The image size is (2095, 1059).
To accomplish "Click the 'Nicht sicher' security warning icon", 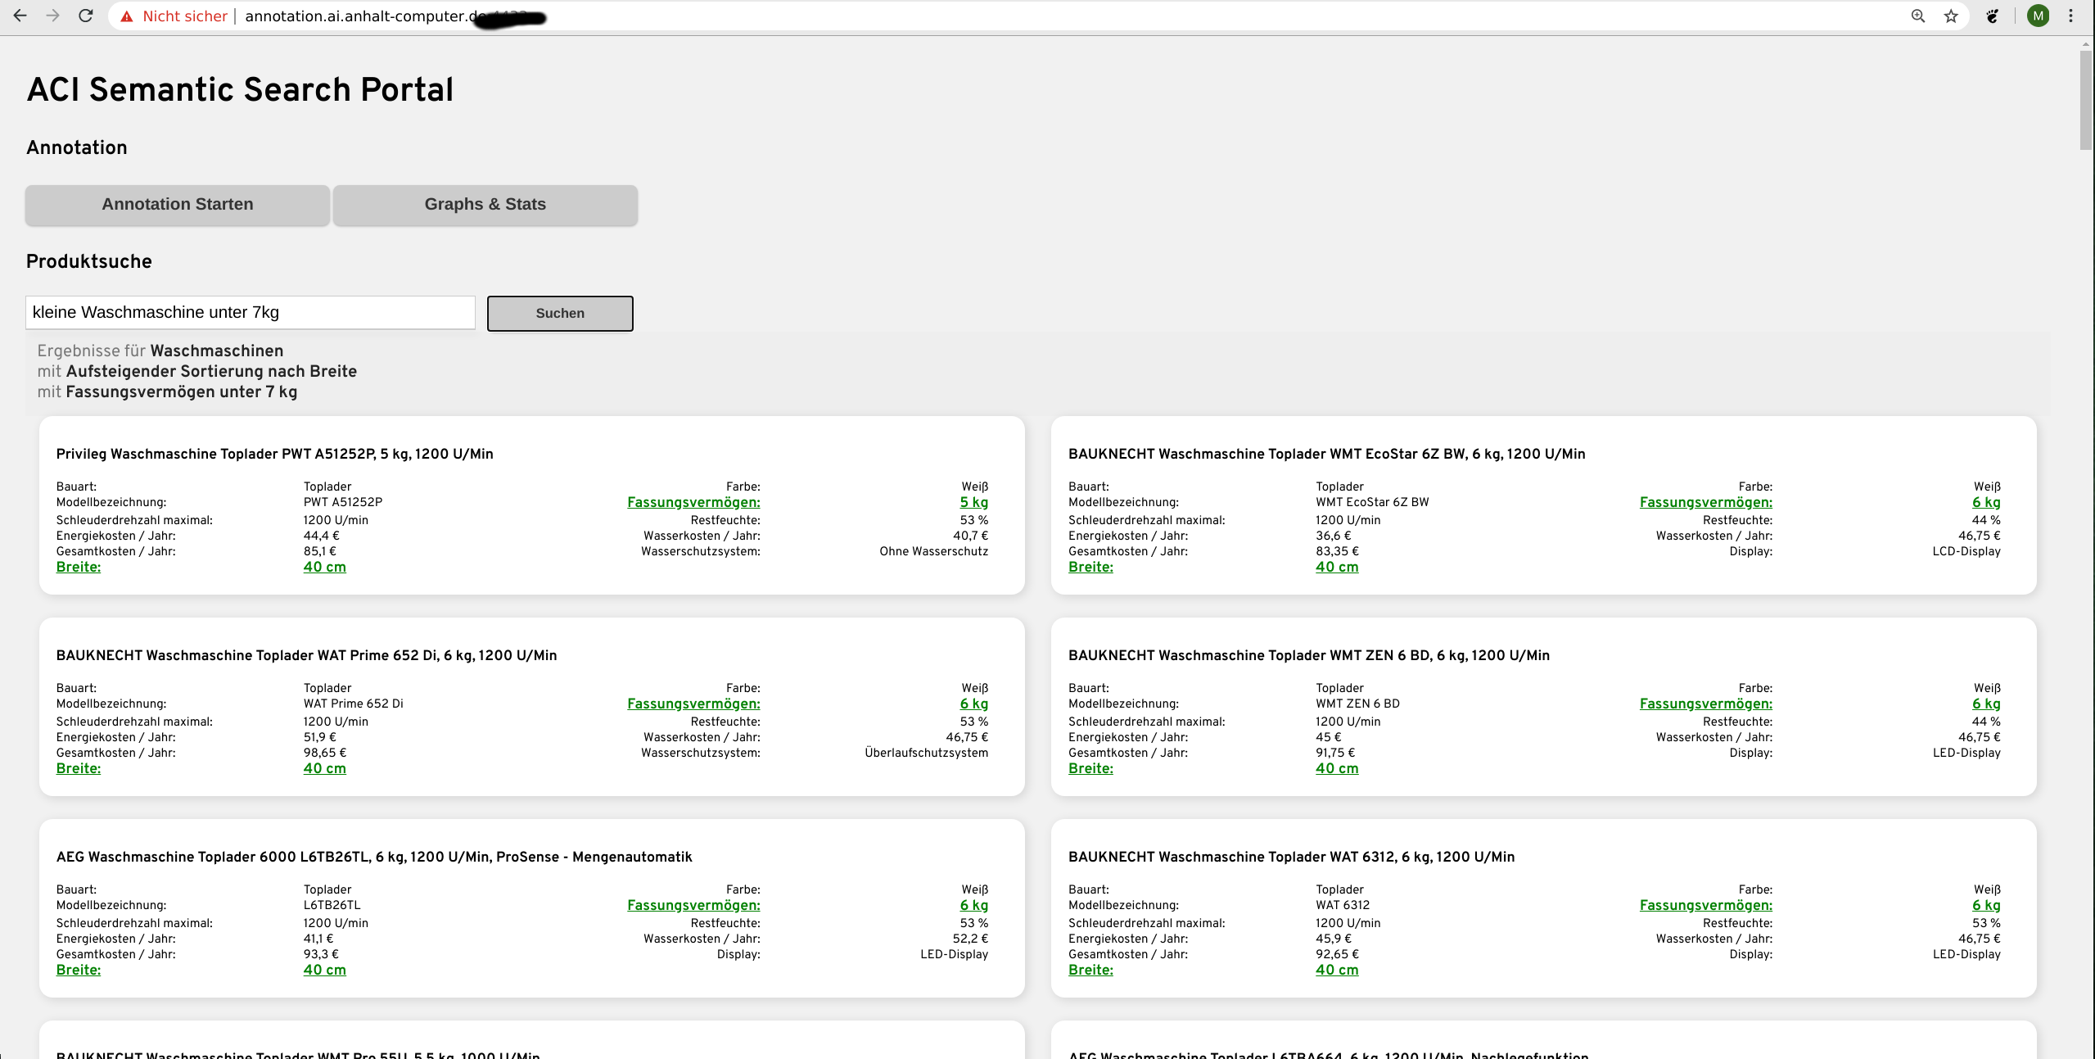I will point(127,16).
